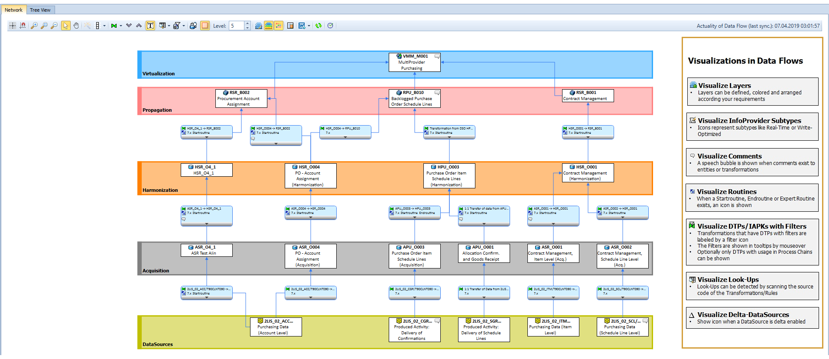829x359 pixels.
Task: Open the Word export dropdown arrow
Action: pyautogui.click(x=309, y=26)
